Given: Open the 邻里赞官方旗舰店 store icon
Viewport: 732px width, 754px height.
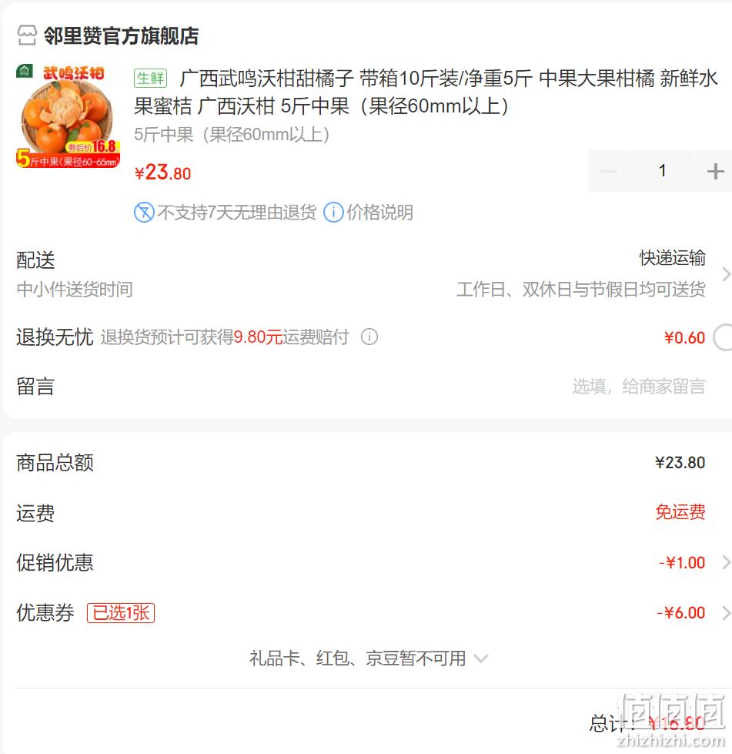Looking at the screenshot, I should [x=27, y=35].
